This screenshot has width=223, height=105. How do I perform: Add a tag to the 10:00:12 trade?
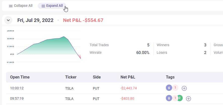(x=184, y=88)
